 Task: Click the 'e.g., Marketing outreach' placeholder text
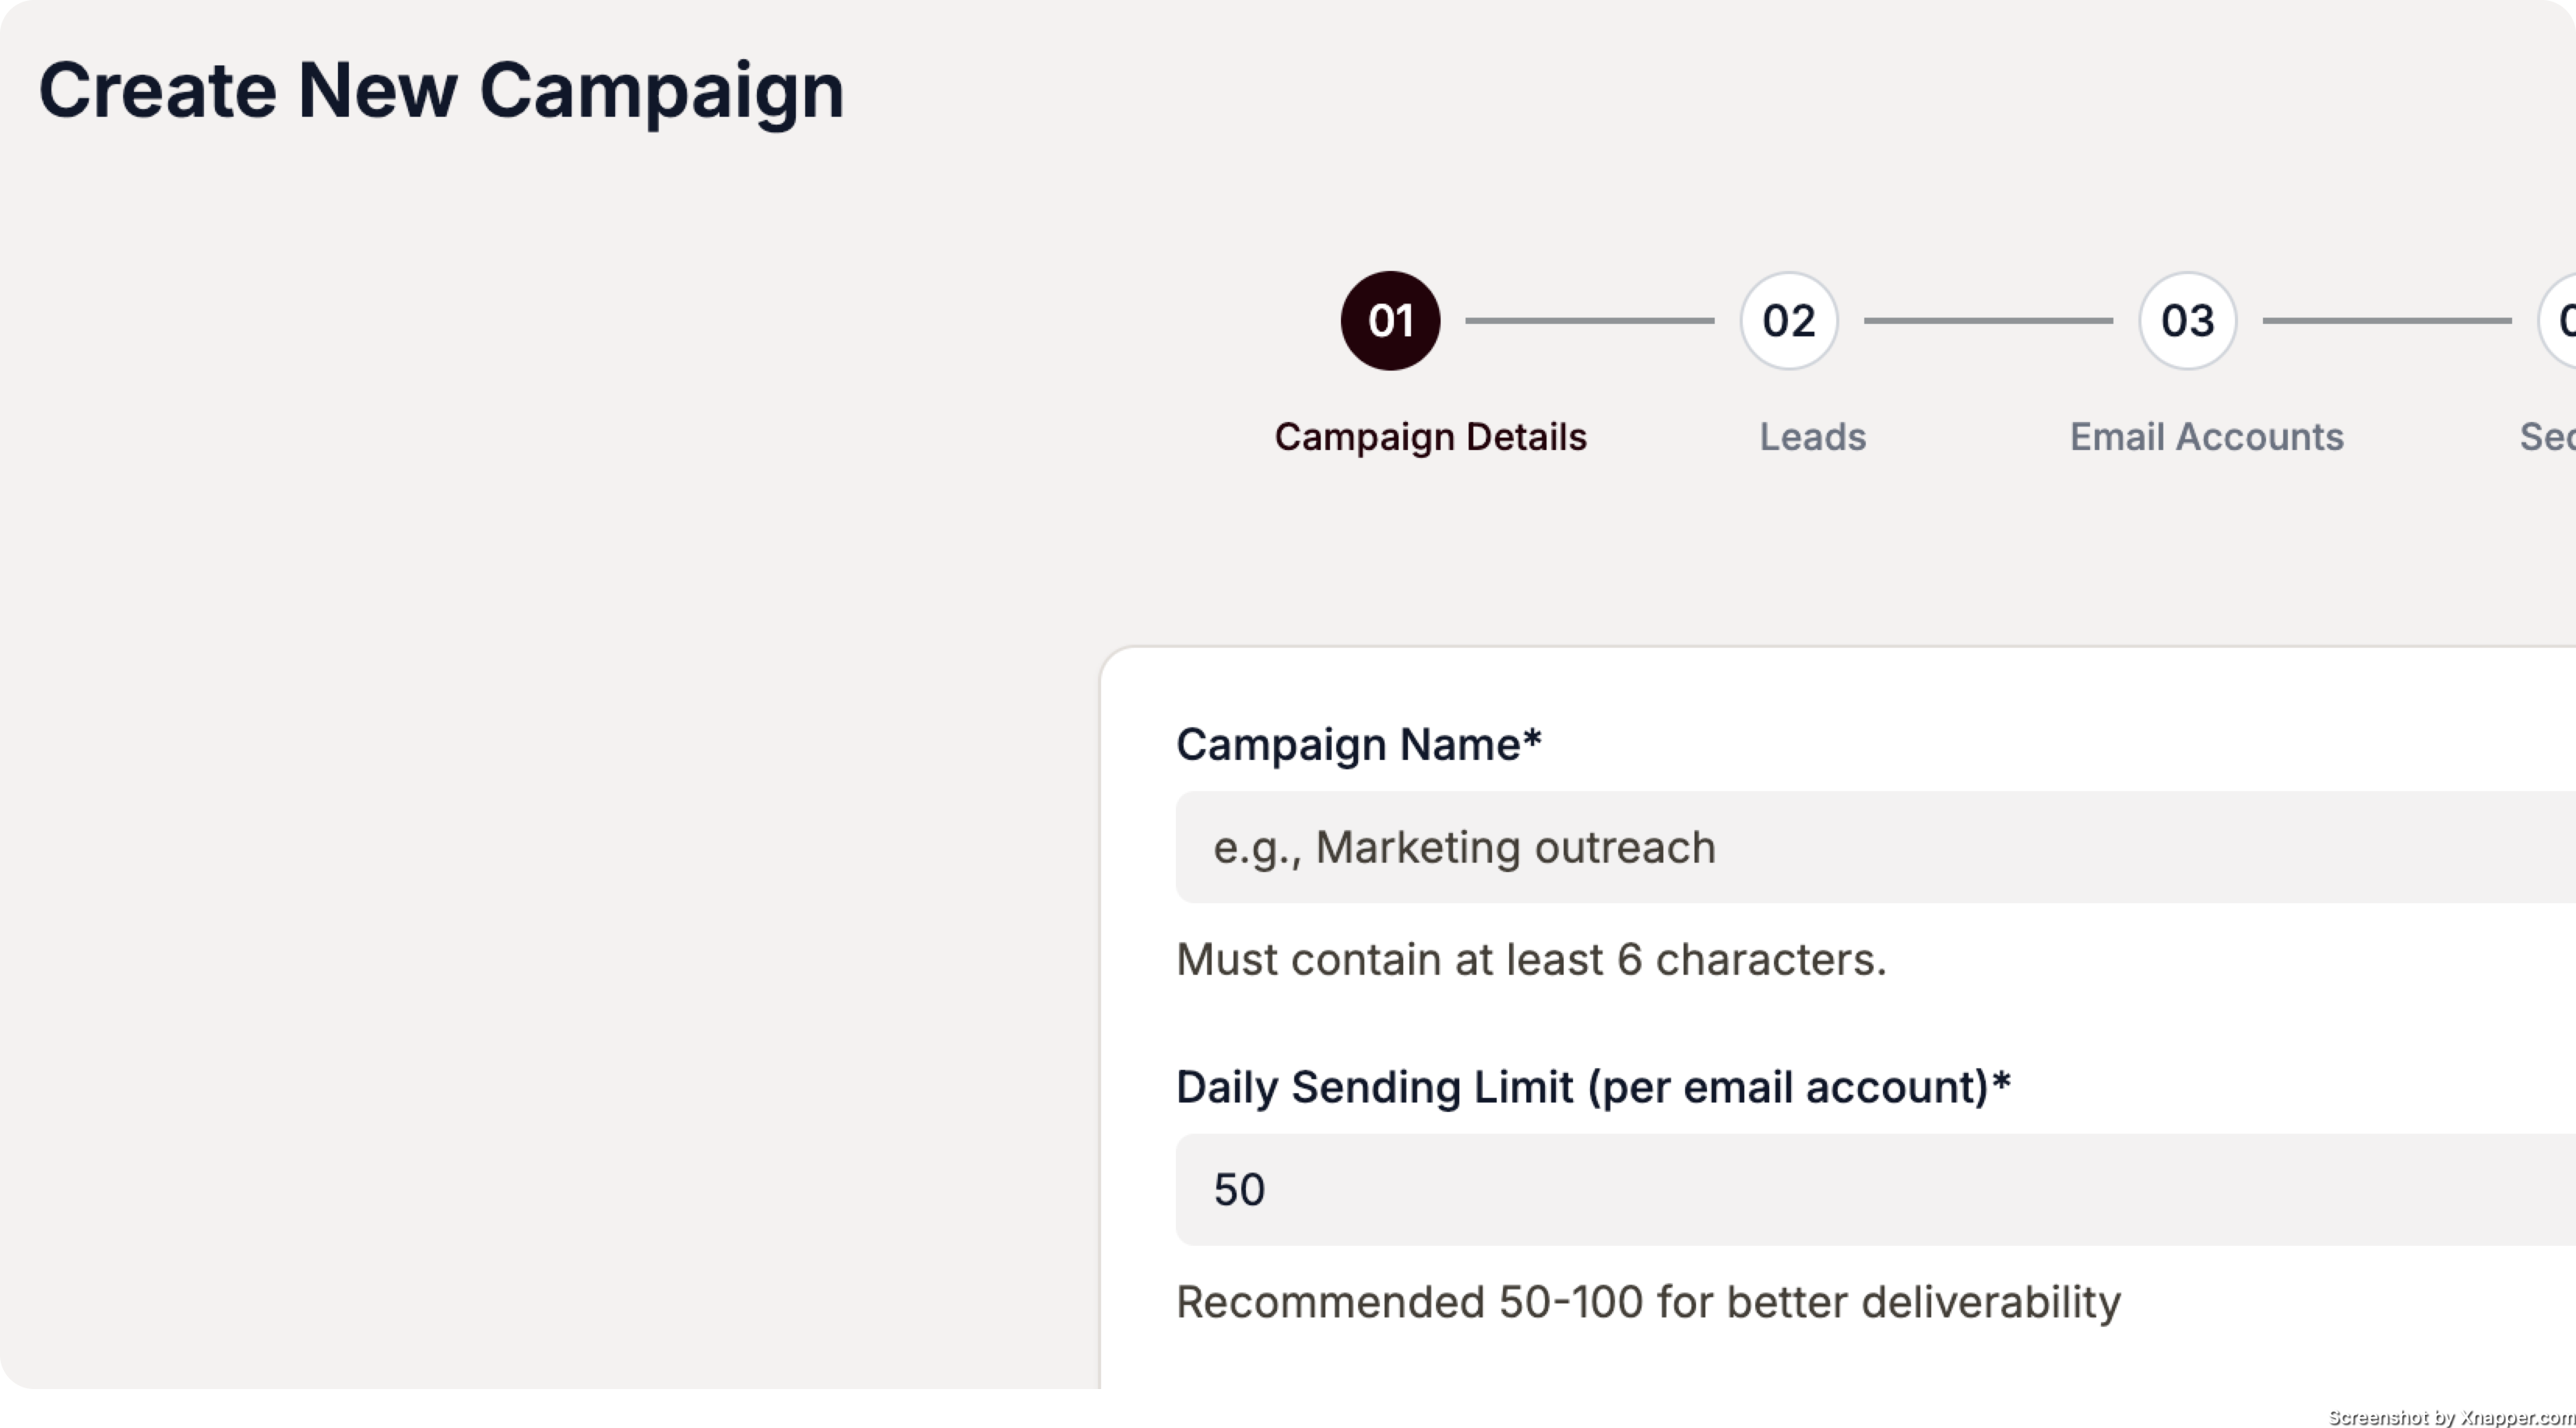click(1464, 847)
